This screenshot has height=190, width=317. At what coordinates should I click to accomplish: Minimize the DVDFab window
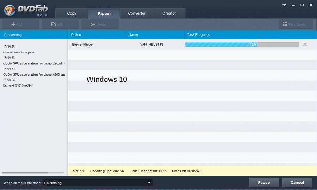click(x=293, y=5)
